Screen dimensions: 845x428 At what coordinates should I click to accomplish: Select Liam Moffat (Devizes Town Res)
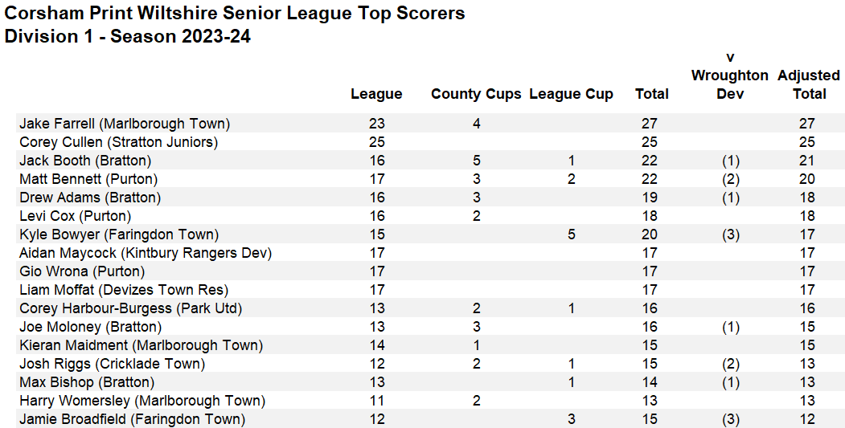click(x=124, y=290)
